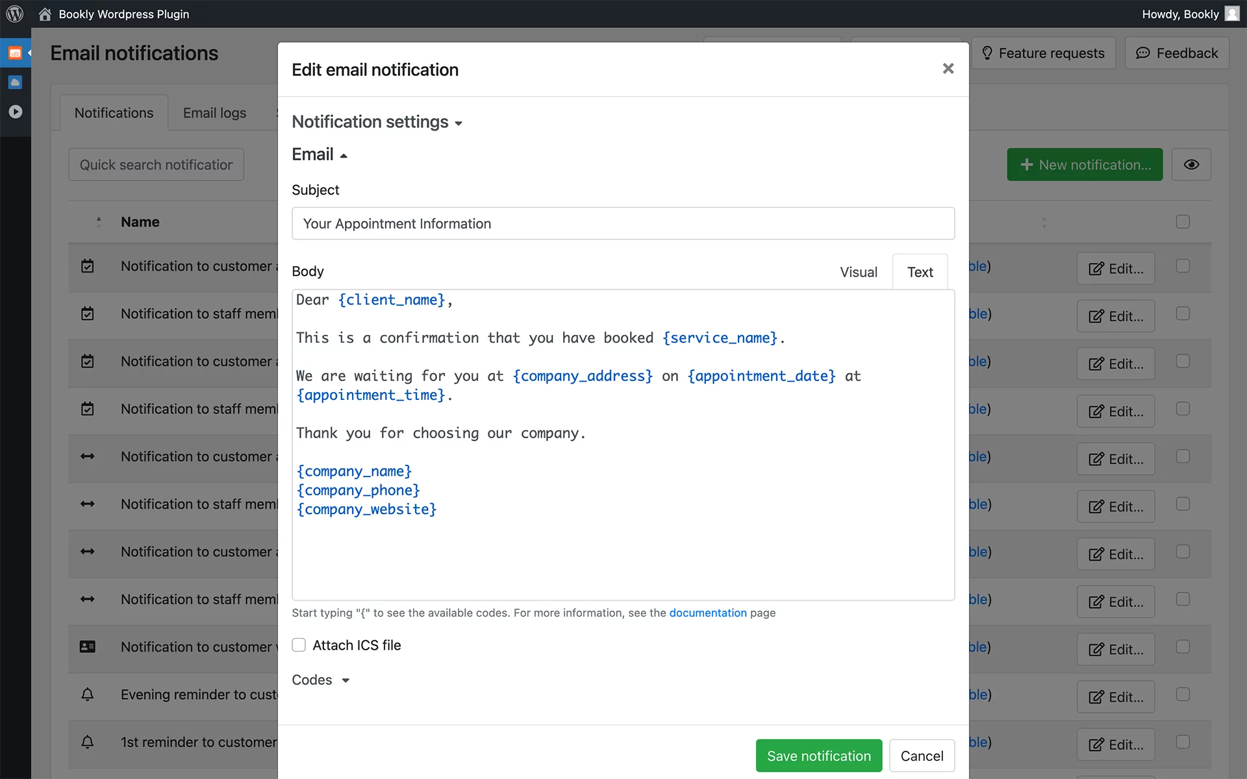Screen dimensions: 1247x779
Task: Click inside the email Body text area
Action: pyautogui.click(x=623, y=445)
